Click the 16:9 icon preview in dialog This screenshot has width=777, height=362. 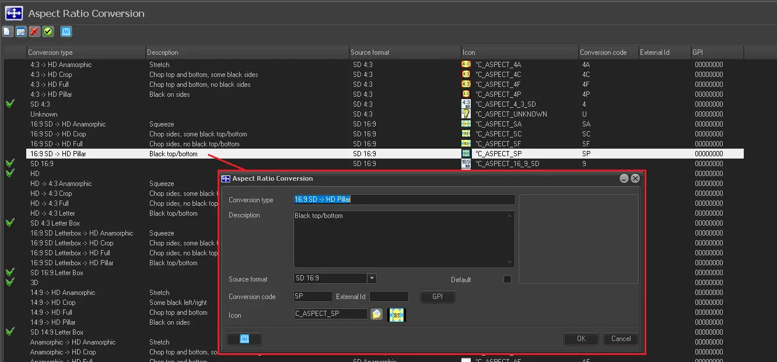point(397,315)
